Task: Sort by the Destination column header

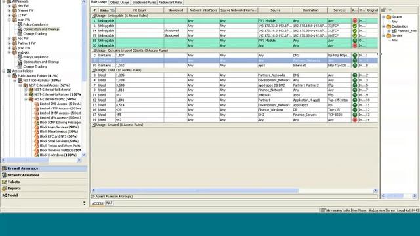Action: [x=310, y=10]
